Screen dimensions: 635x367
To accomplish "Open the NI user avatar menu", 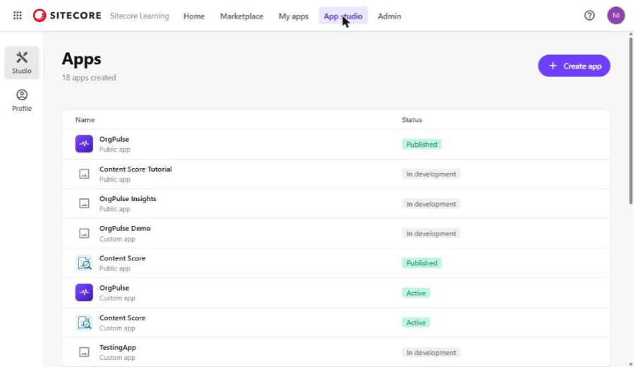I will (615, 16).
